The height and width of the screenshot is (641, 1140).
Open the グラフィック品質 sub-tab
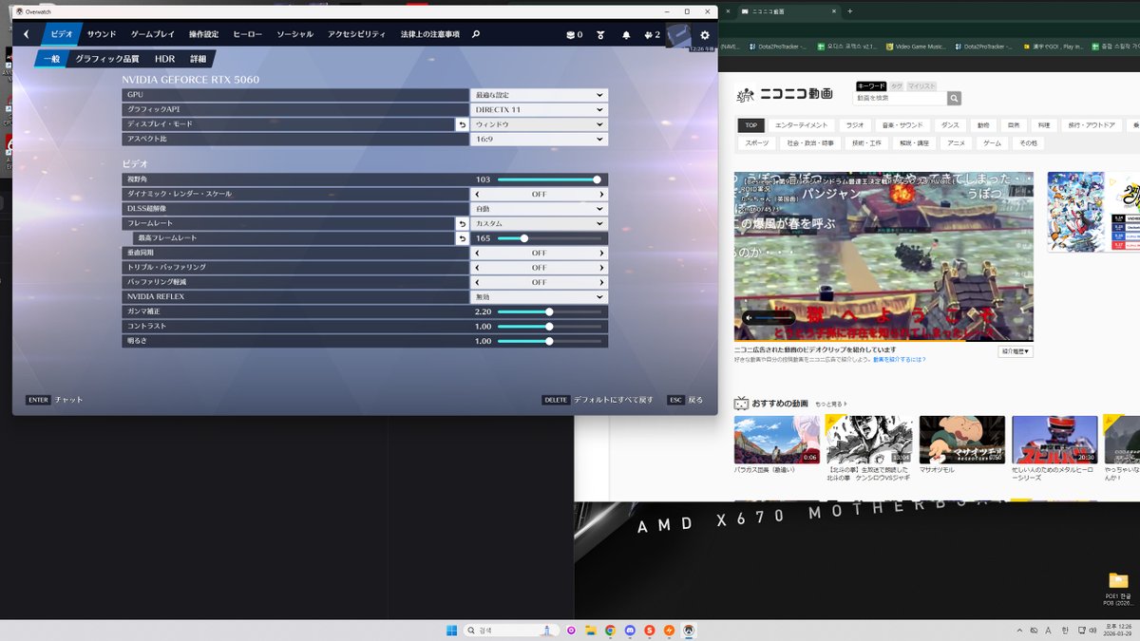point(106,59)
